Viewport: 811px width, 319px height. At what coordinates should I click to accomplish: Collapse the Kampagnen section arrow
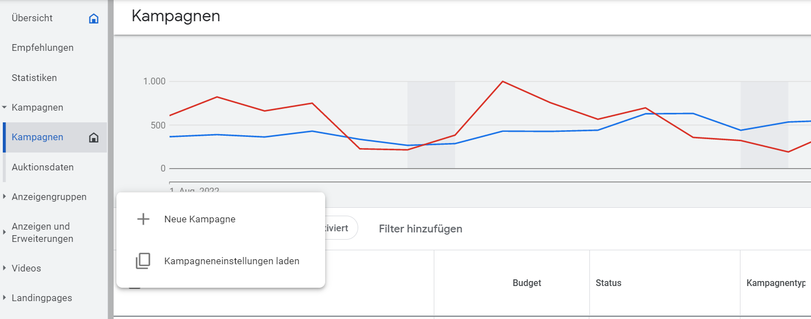tap(4, 107)
